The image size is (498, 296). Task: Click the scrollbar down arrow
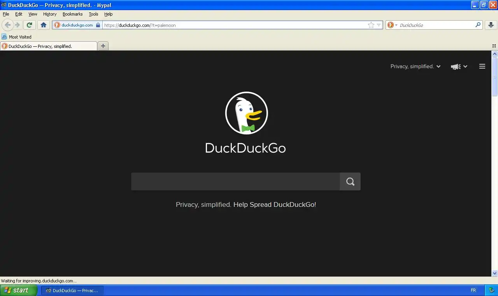[495, 273]
